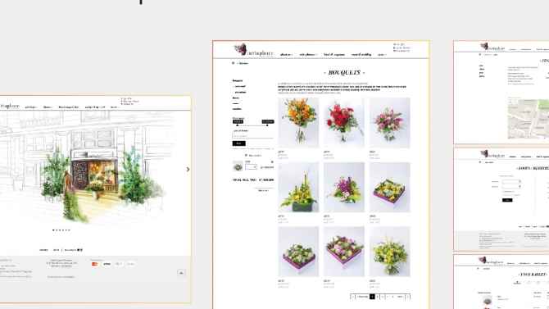
Task: Open the second dropdown menu in Bouquets page header
Action: (x=308, y=55)
